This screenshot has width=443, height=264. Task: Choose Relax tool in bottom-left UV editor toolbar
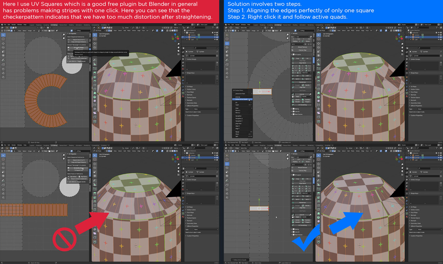pos(3,193)
